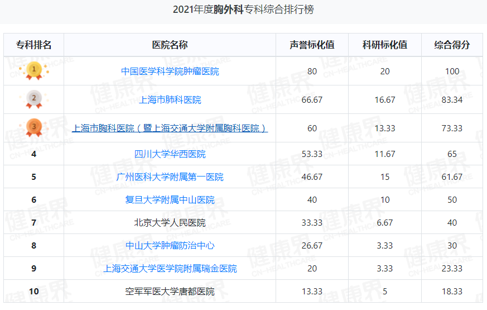Click the 专科排名 column header
Viewport: 487px width, 310px height.
click(34, 45)
